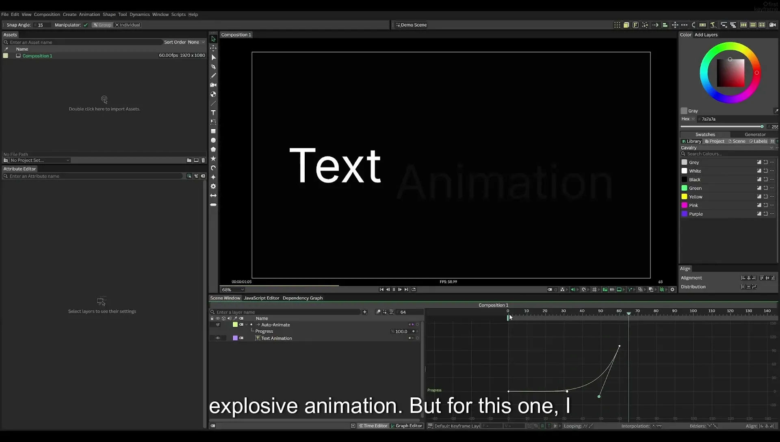
Task: Toggle visibility of Text Animation layer
Action: pyautogui.click(x=218, y=338)
